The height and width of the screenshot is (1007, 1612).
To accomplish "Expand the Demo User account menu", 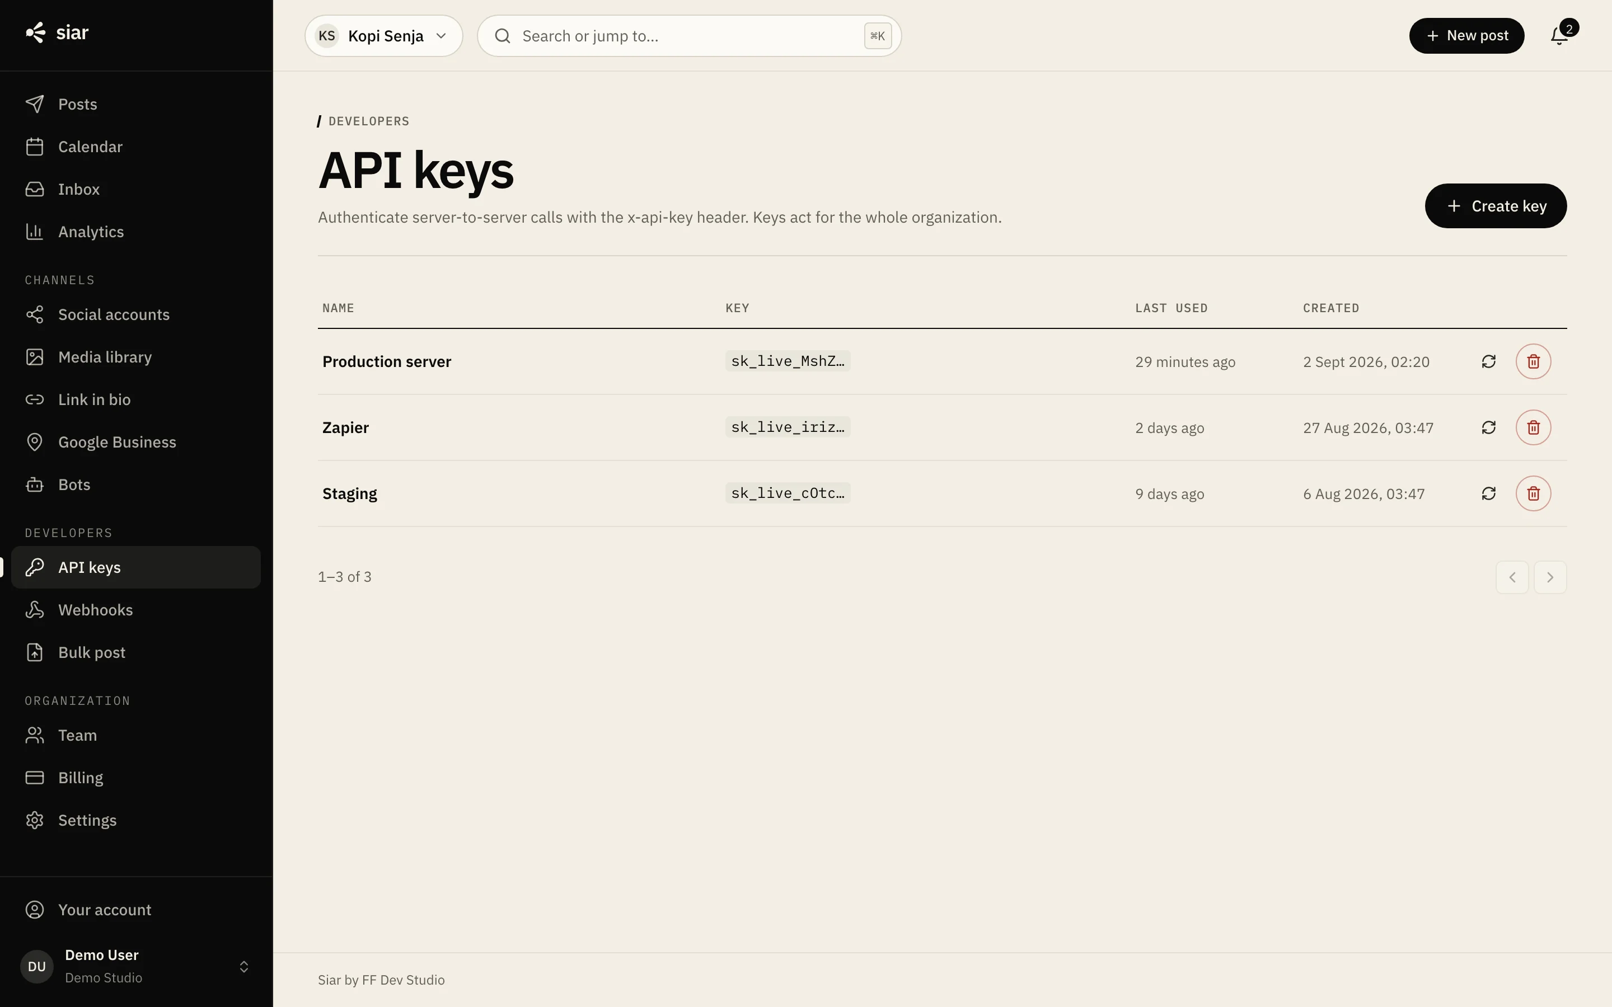I will (x=136, y=966).
